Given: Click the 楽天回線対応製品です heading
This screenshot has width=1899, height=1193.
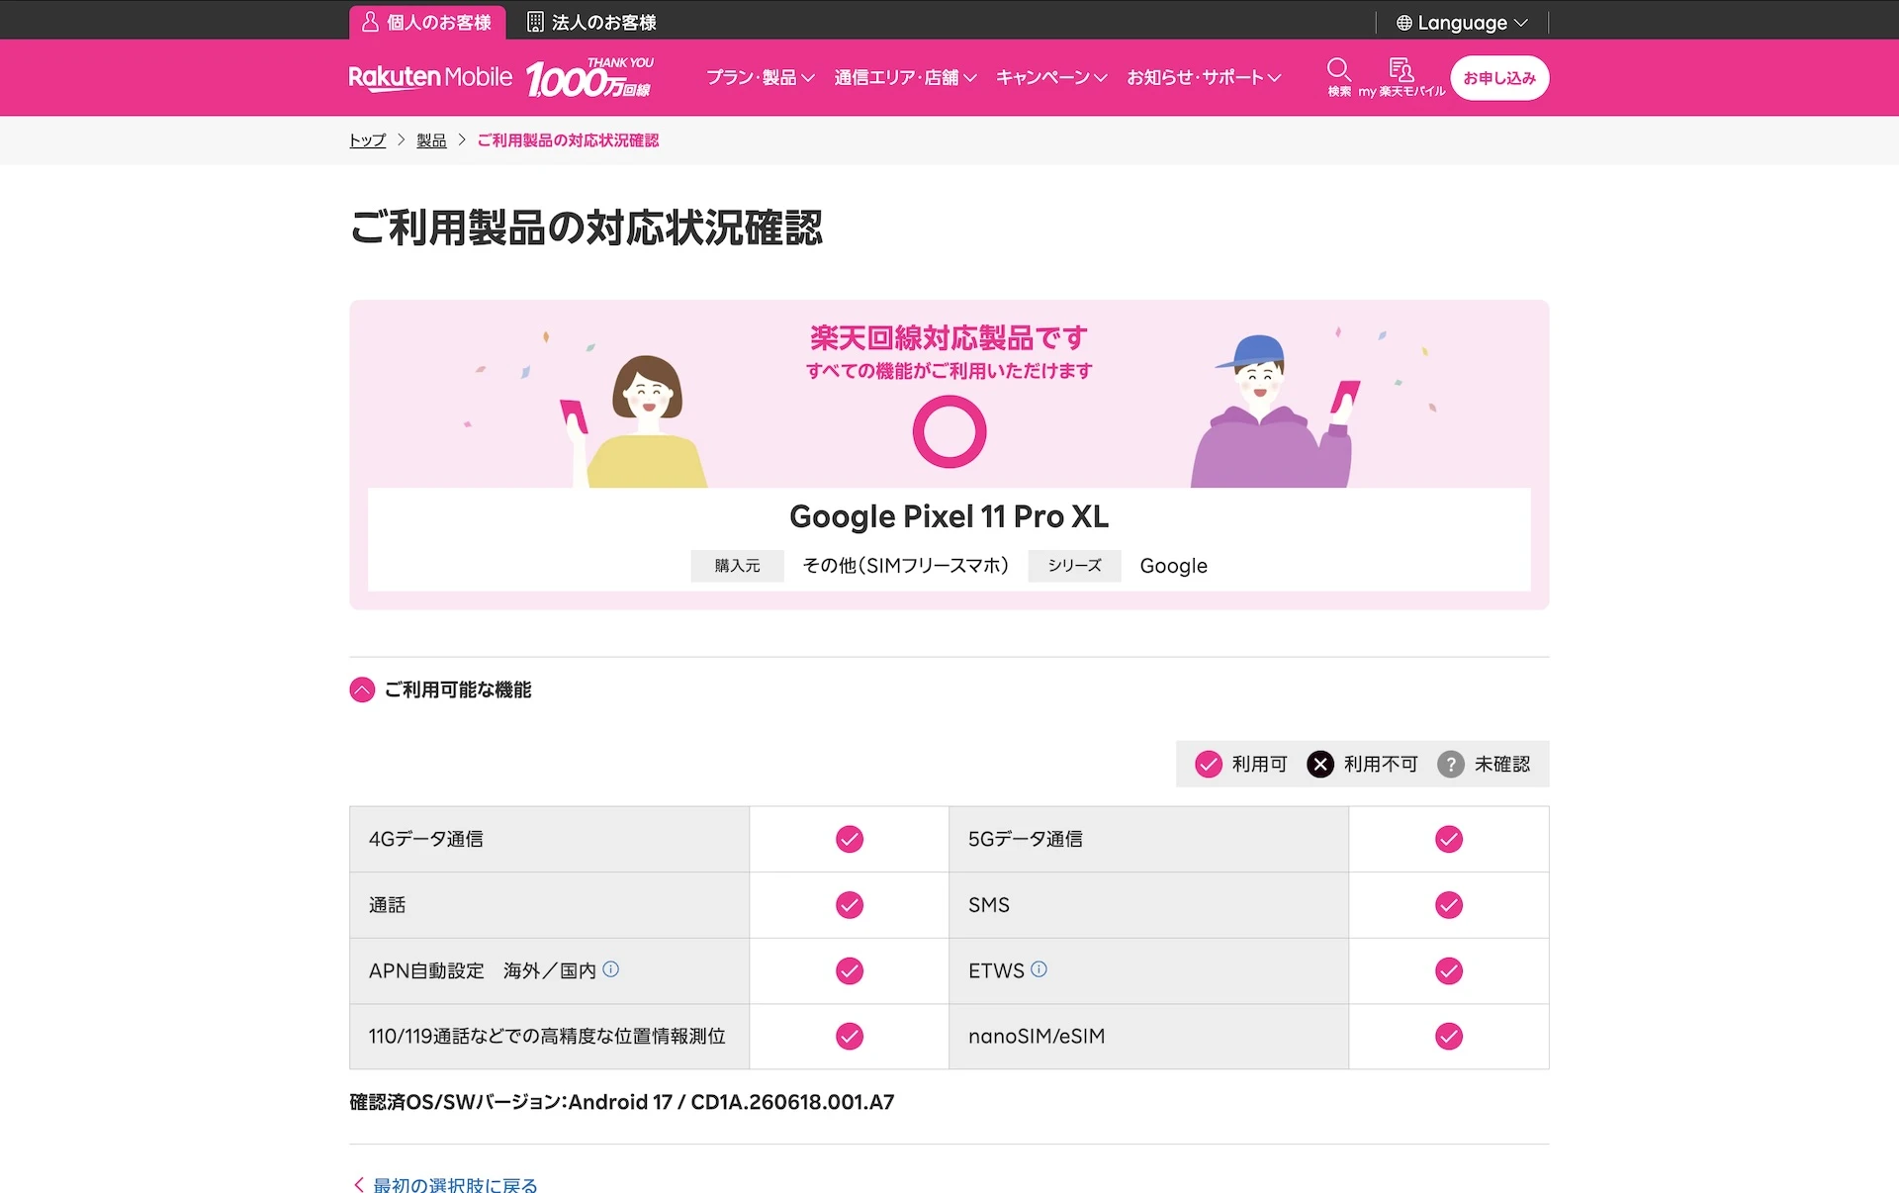Looking at the screenshot, I should pos(949,338).
